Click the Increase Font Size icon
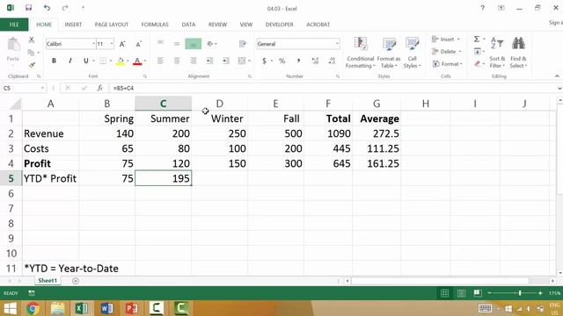Viewport: 563px width, 316px height. coord(122,44)
